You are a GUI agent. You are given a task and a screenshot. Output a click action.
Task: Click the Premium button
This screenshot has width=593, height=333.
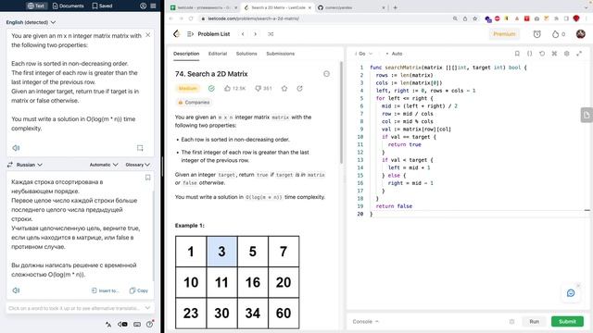(x=504, y=34)
